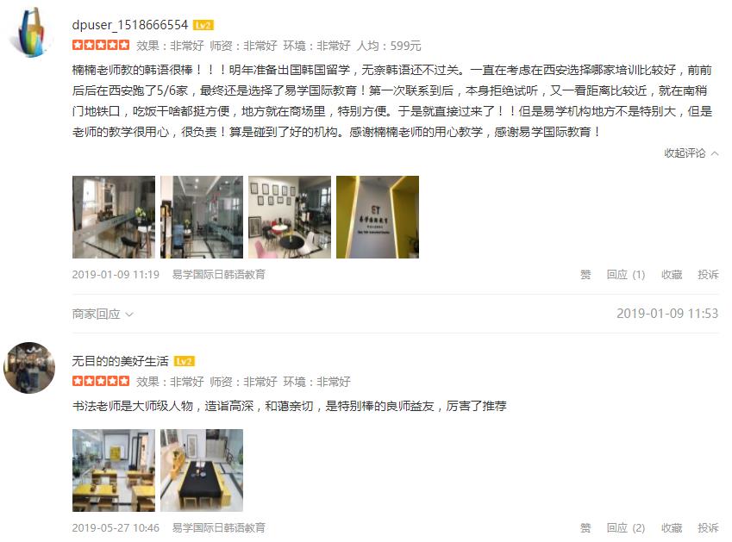This screenshot has height=542, width=732.
Task: Click the five-star rating of the first review
Action: 101,46
